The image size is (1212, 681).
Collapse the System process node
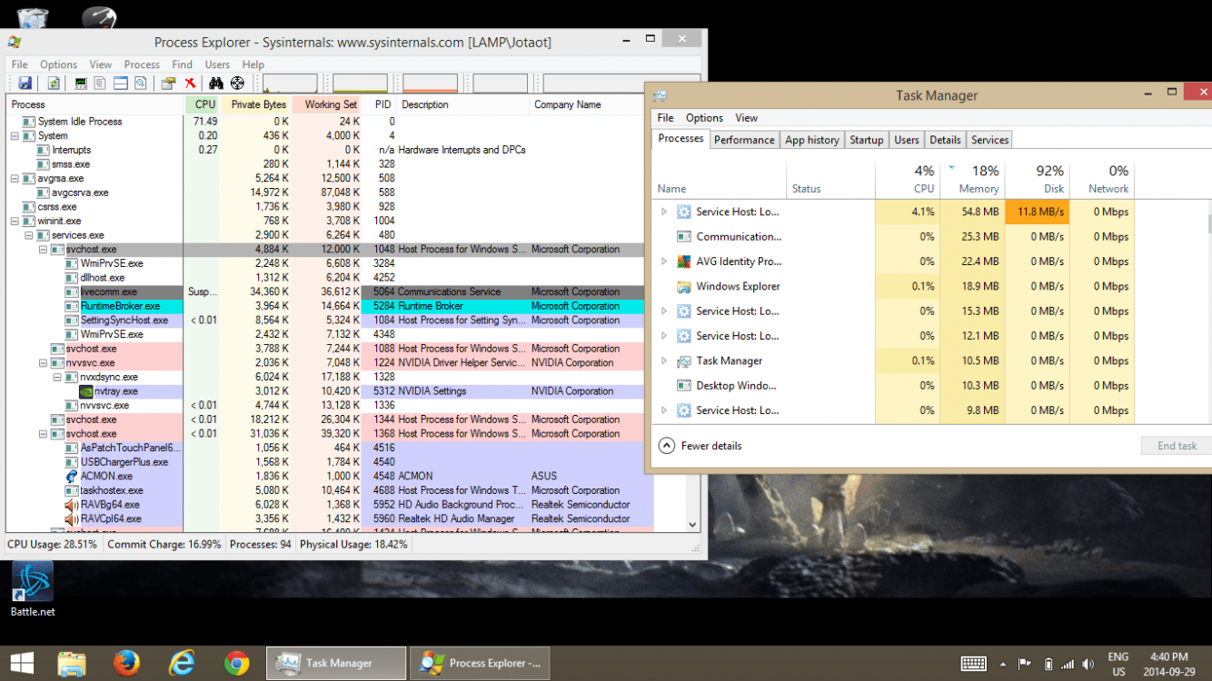pos(15,136)
